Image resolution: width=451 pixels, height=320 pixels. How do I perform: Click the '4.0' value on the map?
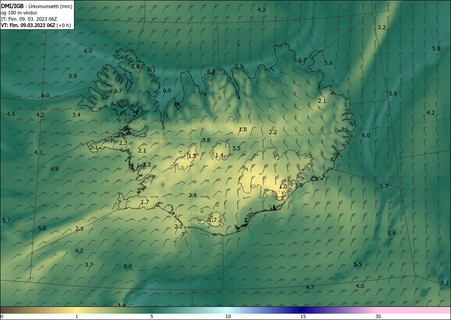pos(360,286)
